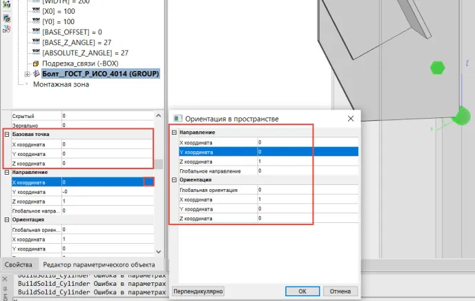The width and height of the screenshot is (475, 301).
Task: Click the green hexagon bolt marker in viewport
Action: pyautogui.click(x=436, y=67)
